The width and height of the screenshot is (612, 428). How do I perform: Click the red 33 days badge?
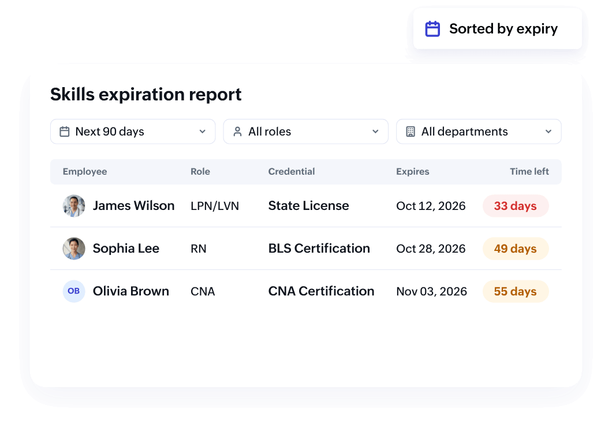(516, 206)
